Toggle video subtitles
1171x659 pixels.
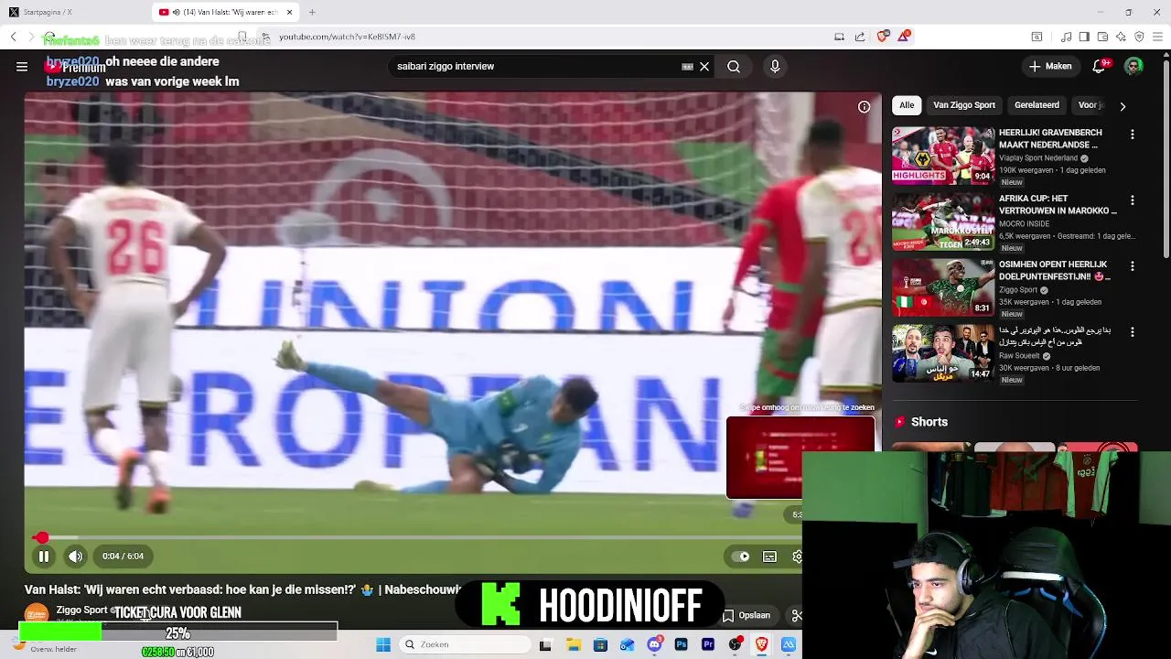770,556
